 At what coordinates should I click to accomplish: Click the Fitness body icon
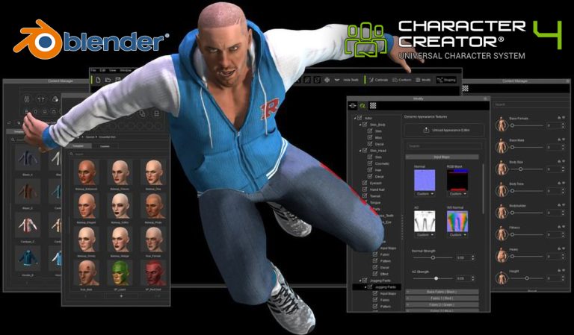click(x=502, y=234)
